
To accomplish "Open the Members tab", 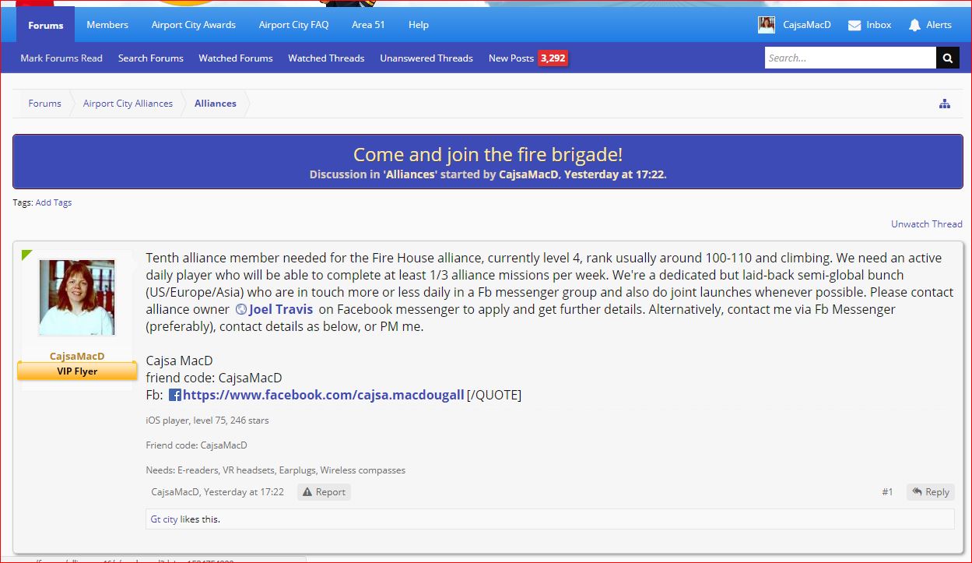I will [x=107, y=25].
